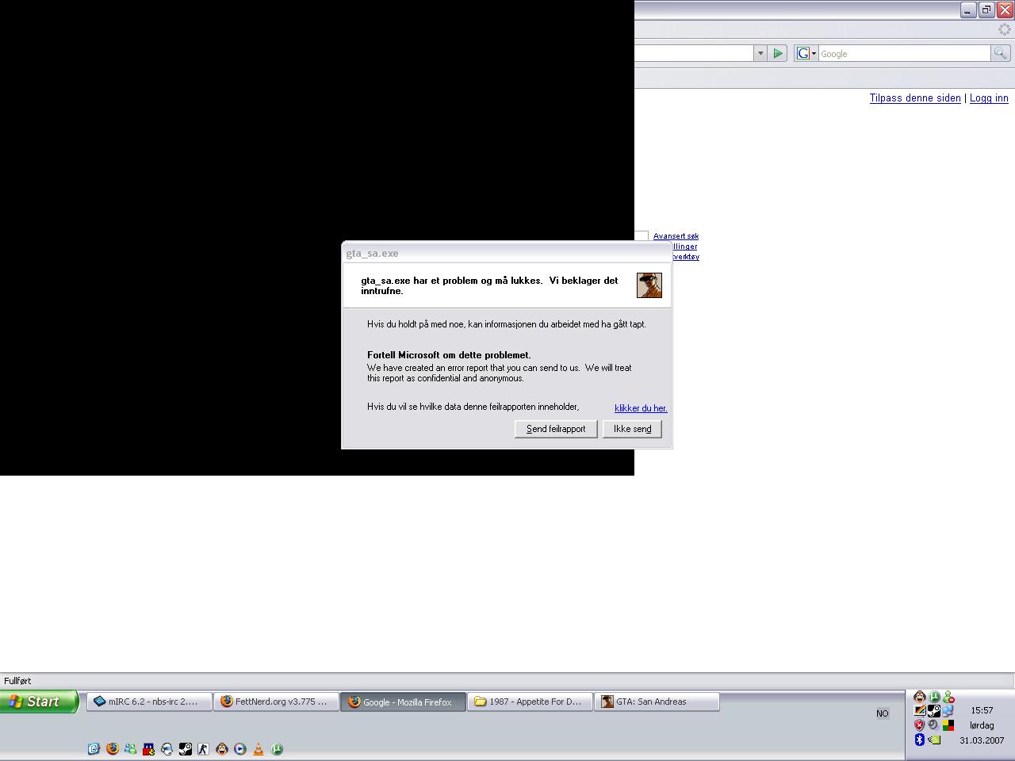Screen dimensions: 1015x761
Task: Restore down the Firefox window
Action: pyautogui.click(x=986, y=10)
